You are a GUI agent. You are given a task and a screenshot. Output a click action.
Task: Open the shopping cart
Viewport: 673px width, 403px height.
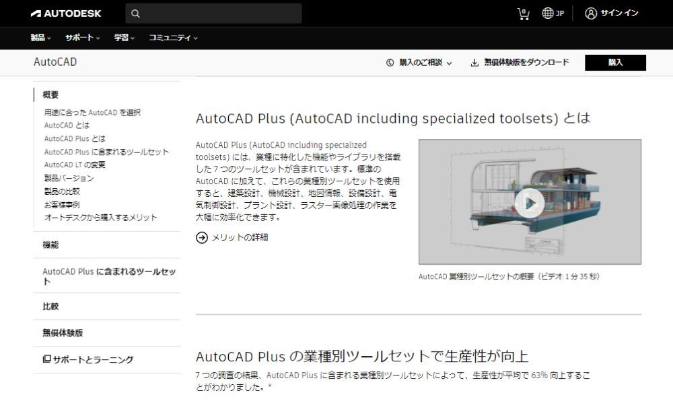coord(523,13)
